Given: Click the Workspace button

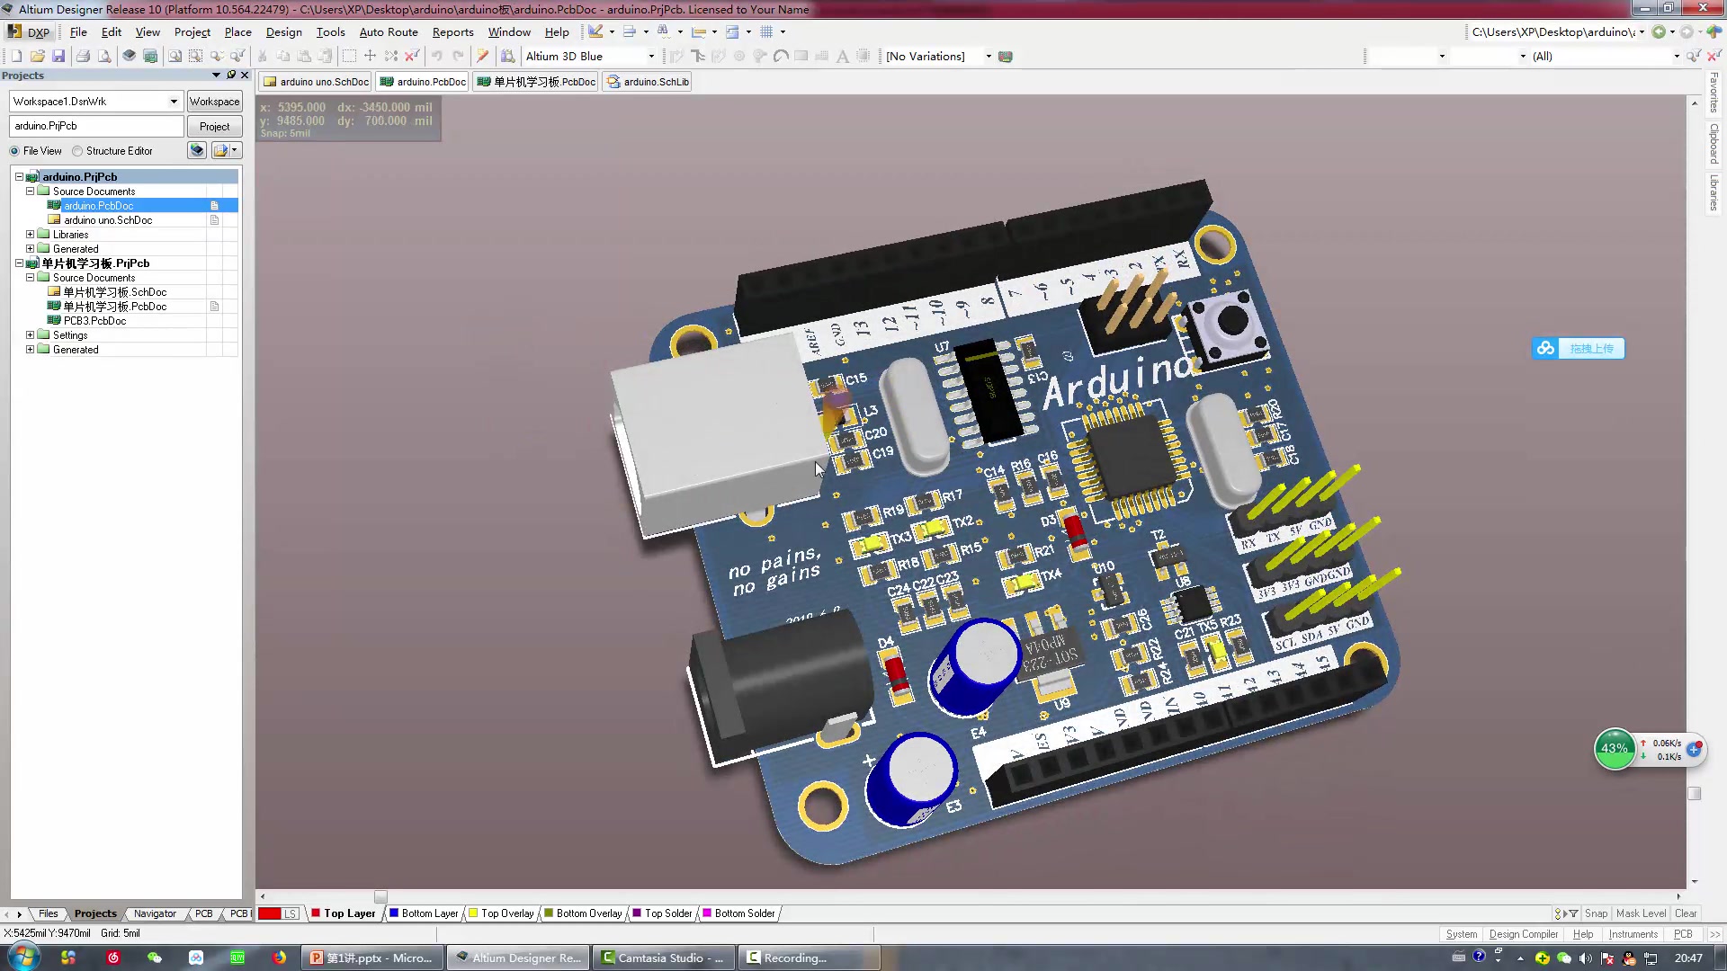Looking at the screenshot, I should point(214,102).
